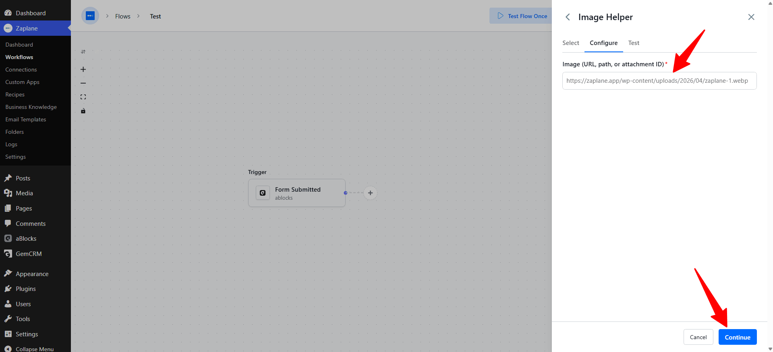
Task: Click the ablocks icon in trigger node
Action: pos(263,193)
